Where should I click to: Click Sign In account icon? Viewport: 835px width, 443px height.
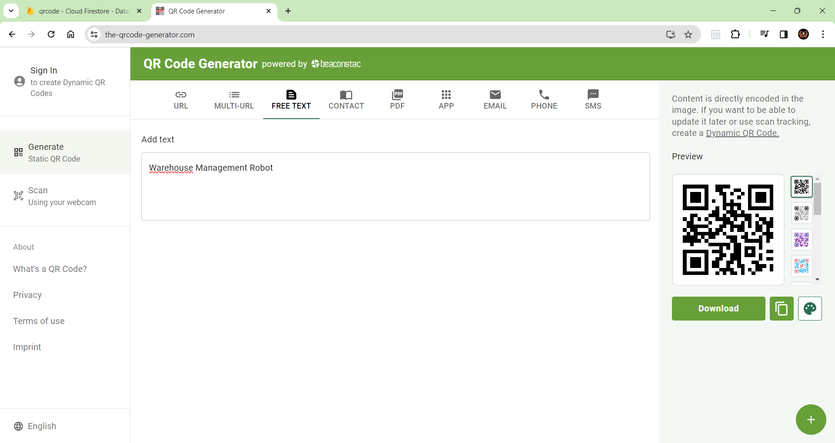20,81
